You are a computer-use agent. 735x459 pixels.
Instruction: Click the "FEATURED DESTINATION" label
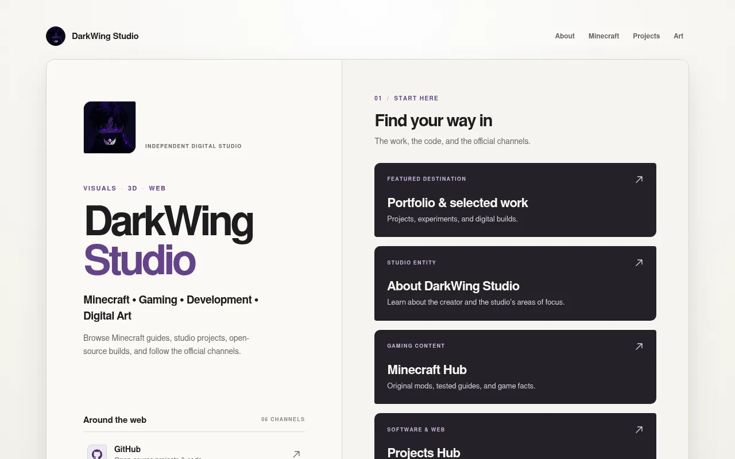click(x=427, y=179)
